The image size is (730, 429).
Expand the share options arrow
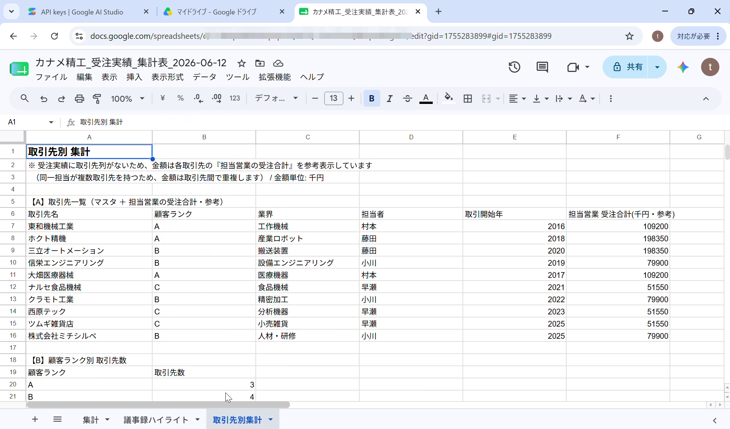657,67
